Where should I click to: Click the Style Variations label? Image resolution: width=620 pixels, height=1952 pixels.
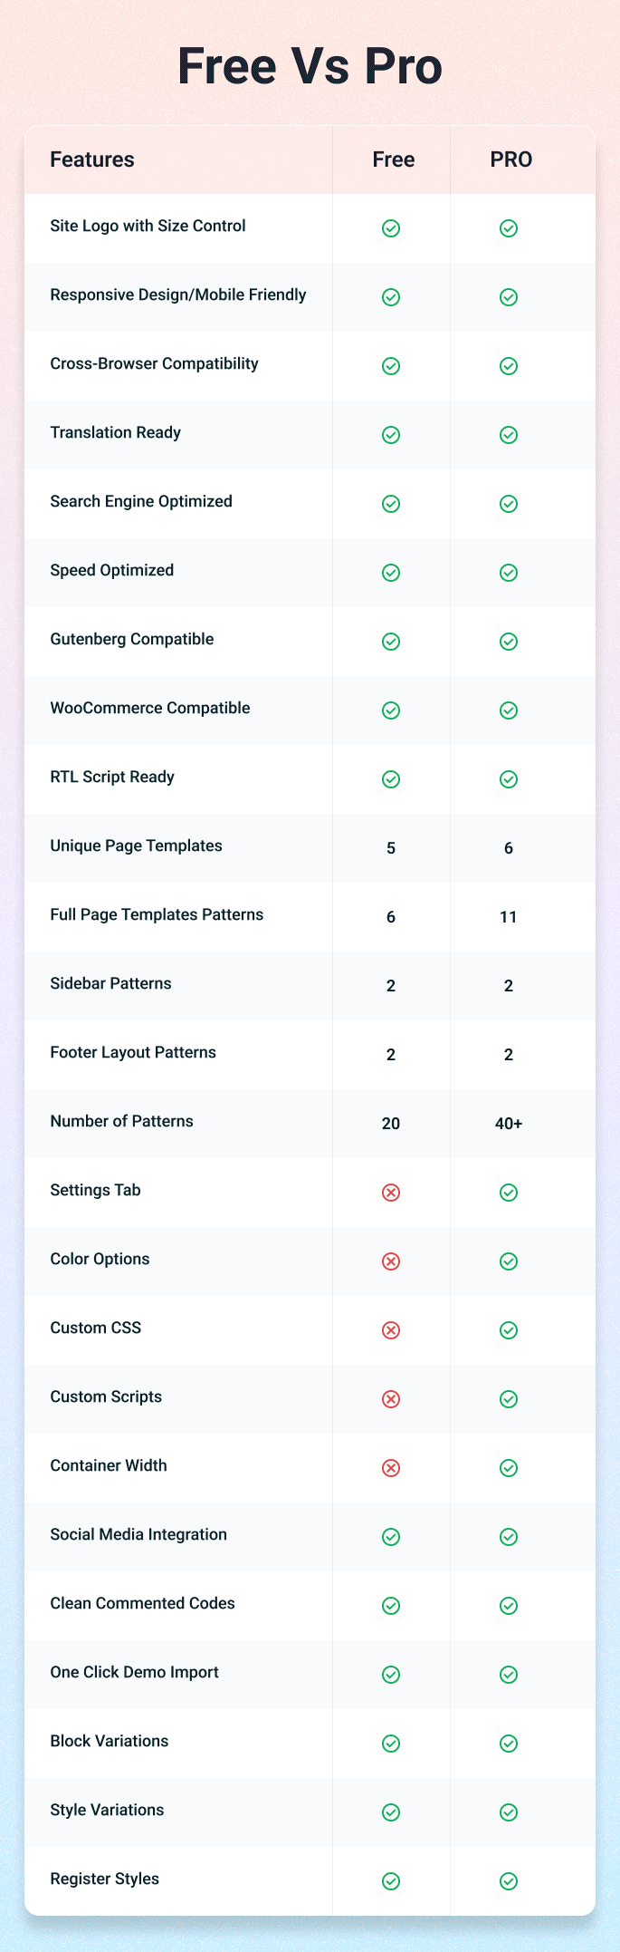[107, 1810]
